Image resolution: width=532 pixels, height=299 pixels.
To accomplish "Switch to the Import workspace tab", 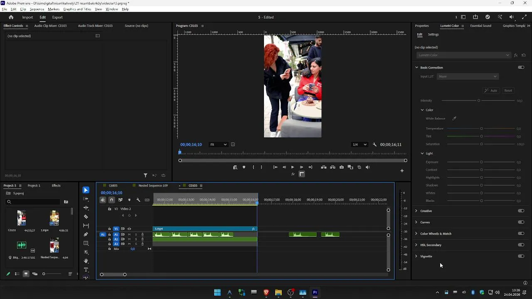I will click(x=27, y=17).
